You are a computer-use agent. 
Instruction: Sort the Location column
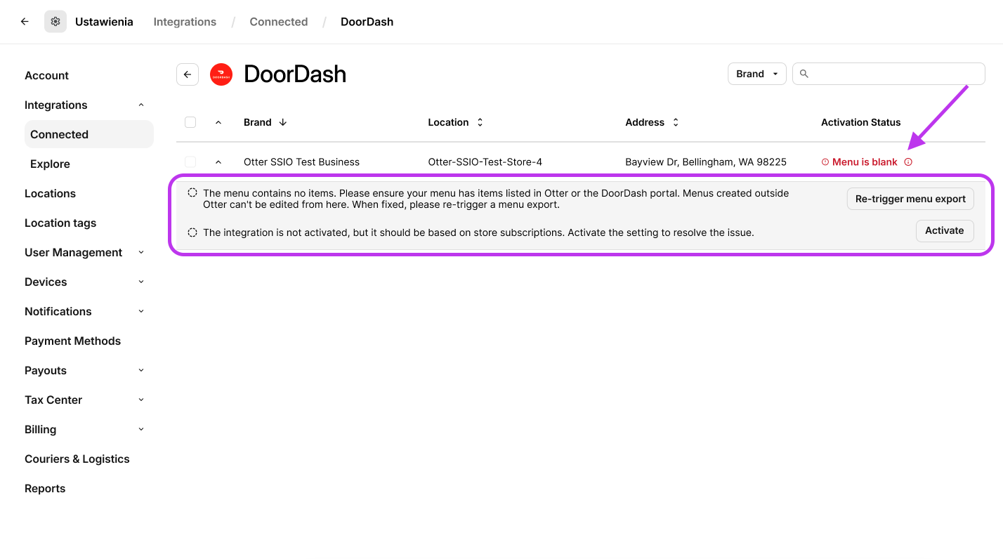click(480, 122)
